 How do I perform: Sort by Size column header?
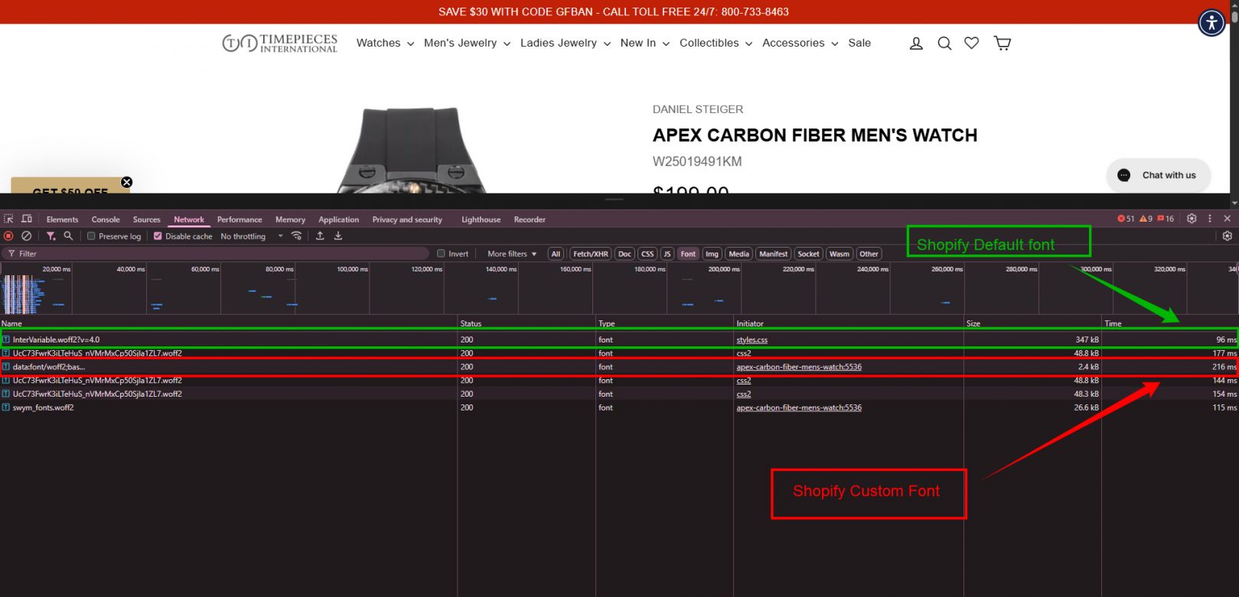click(1032, 323)
